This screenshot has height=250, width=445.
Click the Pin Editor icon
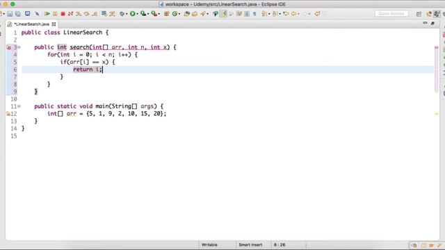click(x=317, y=14)
